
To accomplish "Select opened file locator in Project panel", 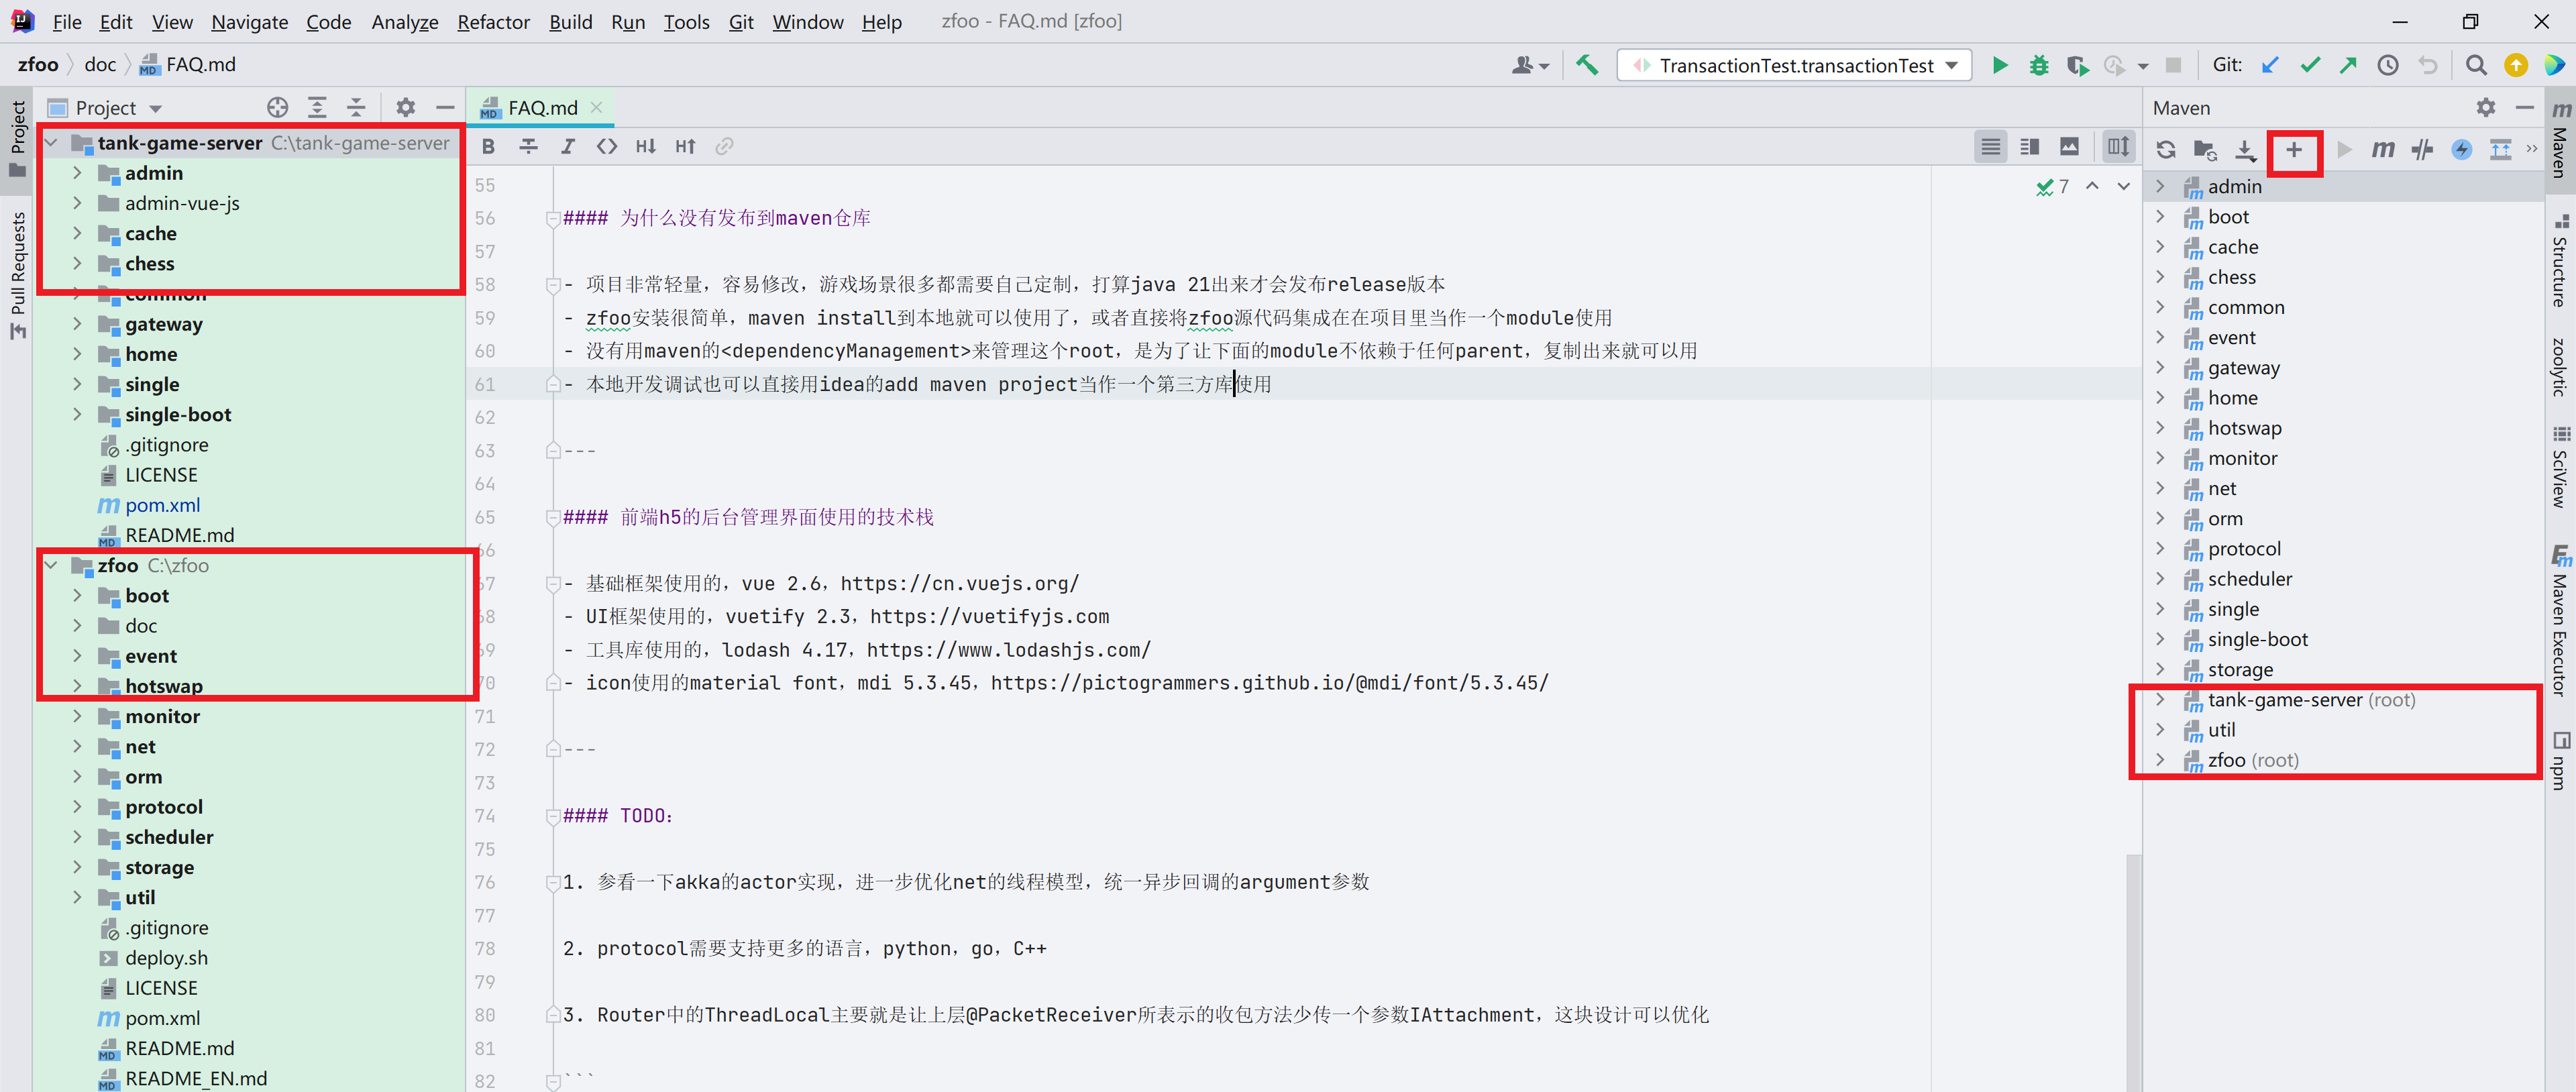I will pyautogui.click(x=278, y=107).
